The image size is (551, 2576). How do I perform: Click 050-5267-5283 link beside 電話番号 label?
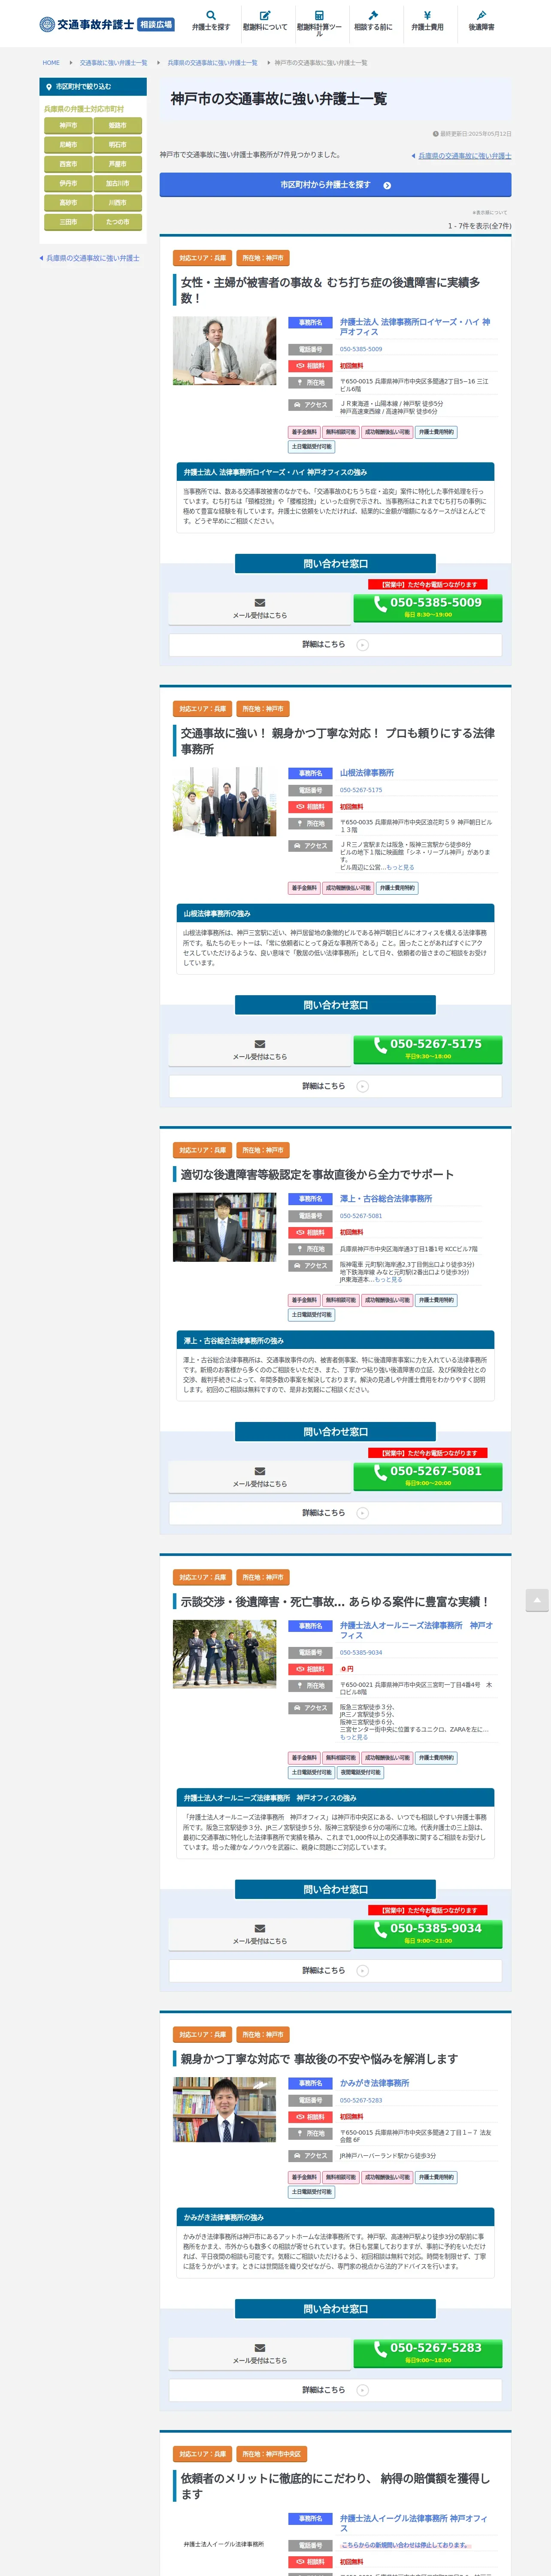pyautogui.click(x=361, y=2100)
